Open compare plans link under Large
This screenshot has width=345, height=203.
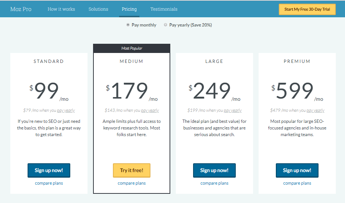tap(214, 183)
